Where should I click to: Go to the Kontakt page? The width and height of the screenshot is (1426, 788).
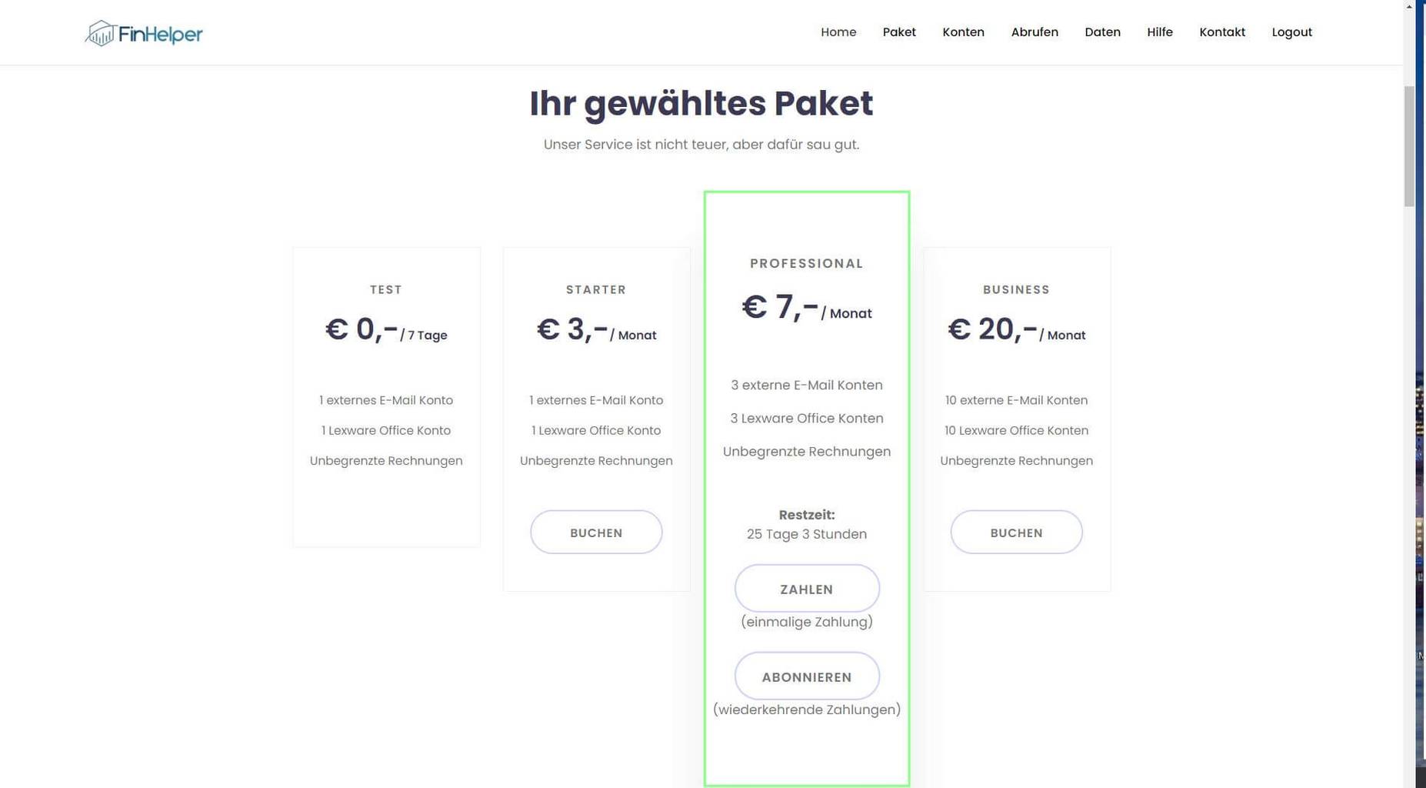click(1221, 32)
